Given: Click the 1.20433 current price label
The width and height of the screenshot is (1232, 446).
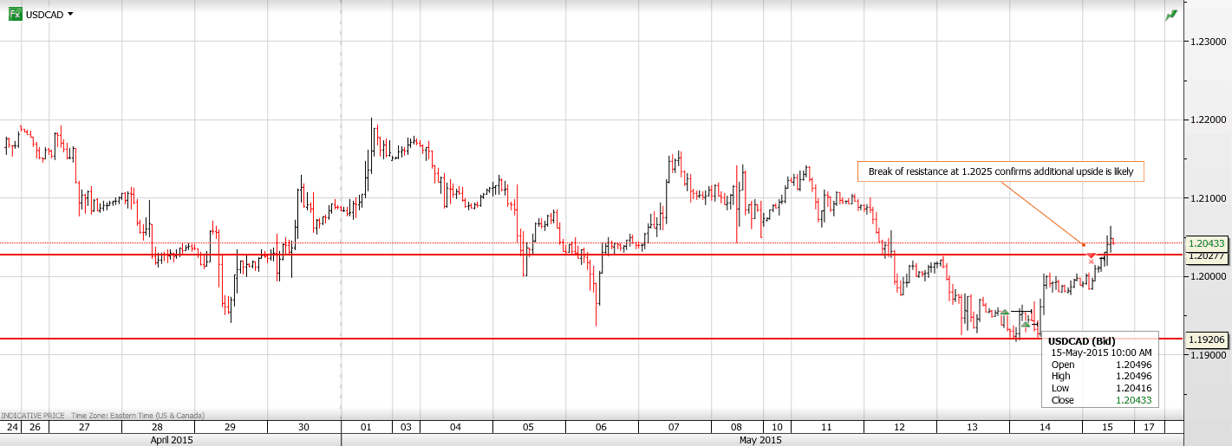Looking at the screenshot, I should (x=1206, y=244).
